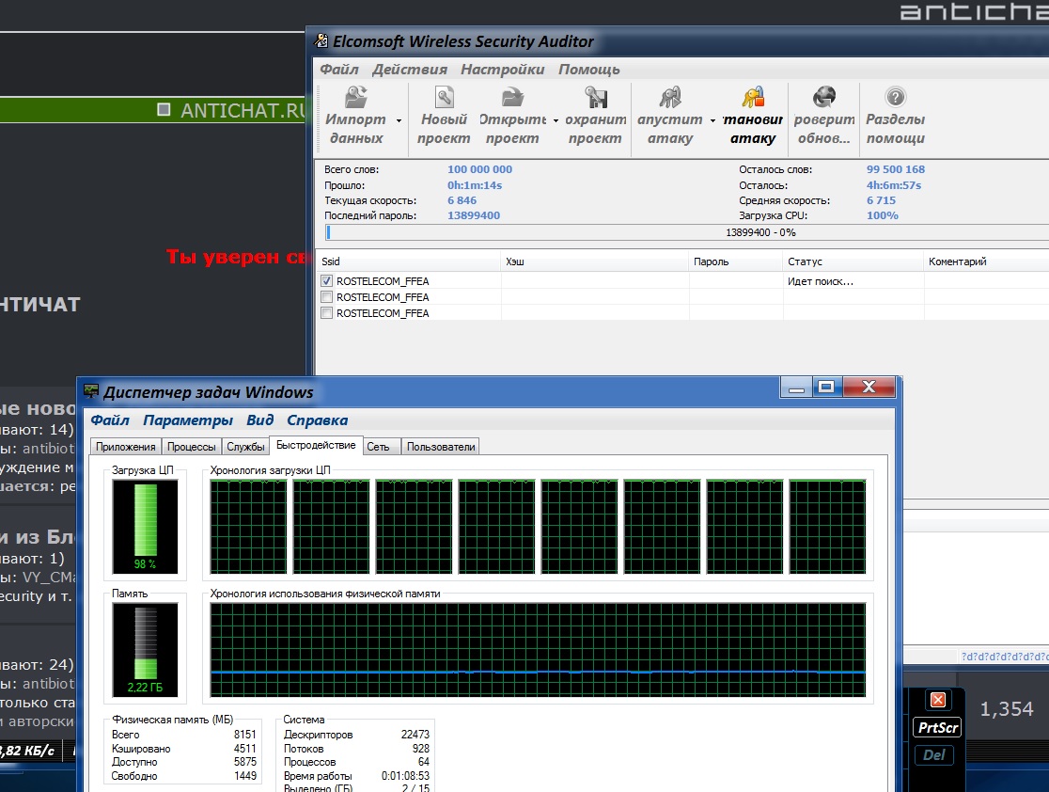Click the physical memory usage history graph

[x=538, y=649]
